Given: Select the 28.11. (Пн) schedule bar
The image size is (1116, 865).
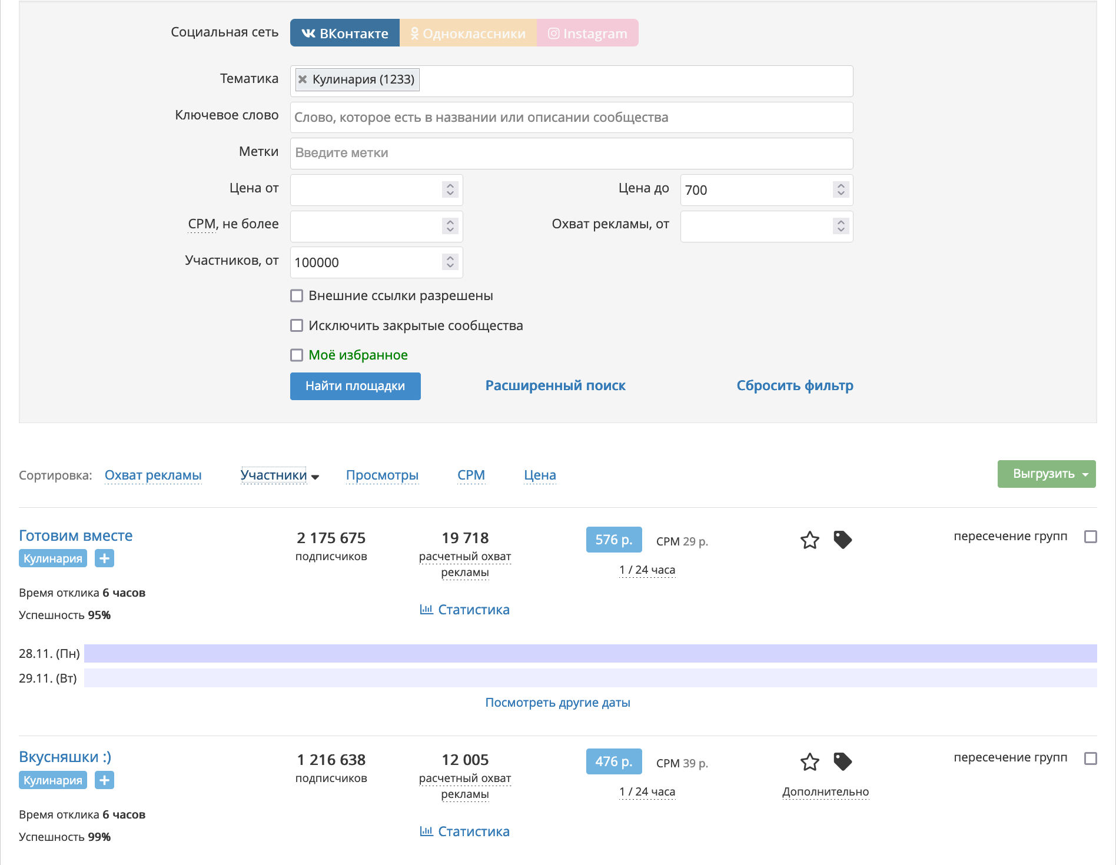Looking at the screenshot, I should (590, 653).
